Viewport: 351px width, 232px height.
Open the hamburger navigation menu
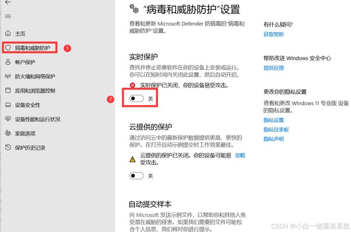point(8,16)
